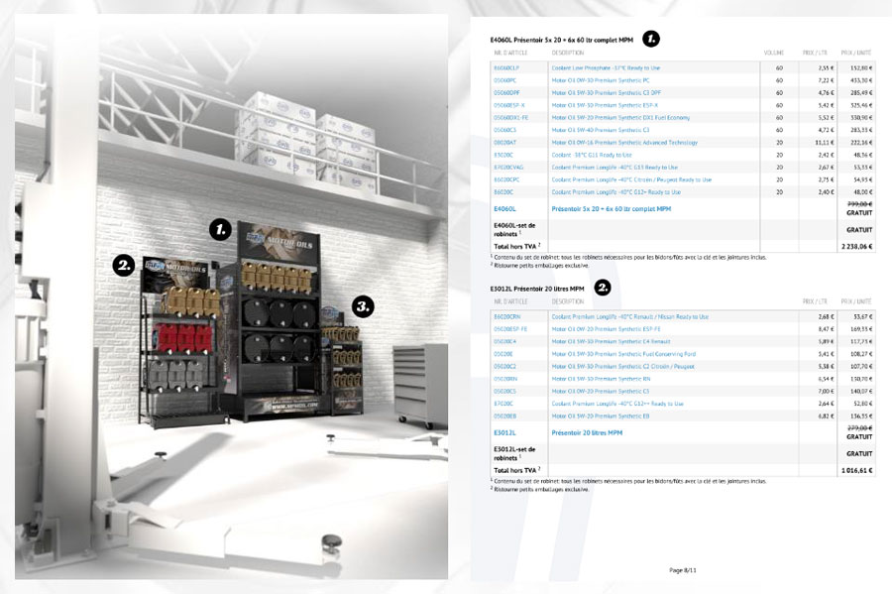Open the 'DX1 Fuel Economy' motor oil link

(x=620, y=118)
